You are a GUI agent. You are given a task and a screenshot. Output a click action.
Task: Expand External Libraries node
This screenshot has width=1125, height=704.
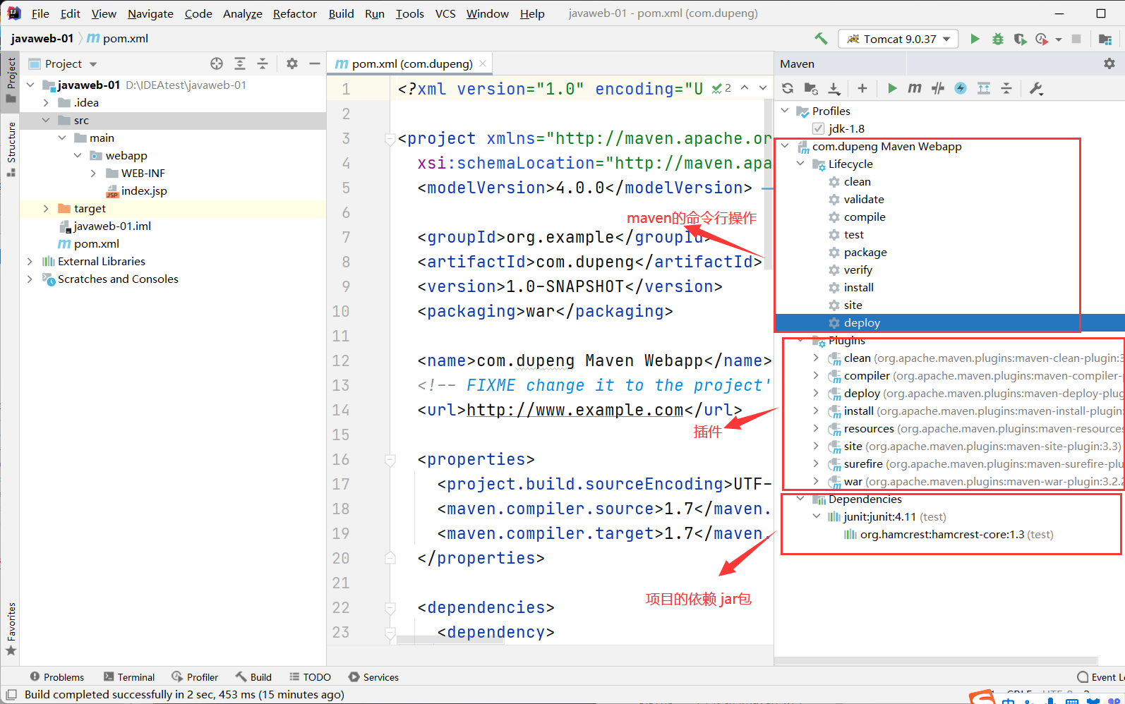30,261
